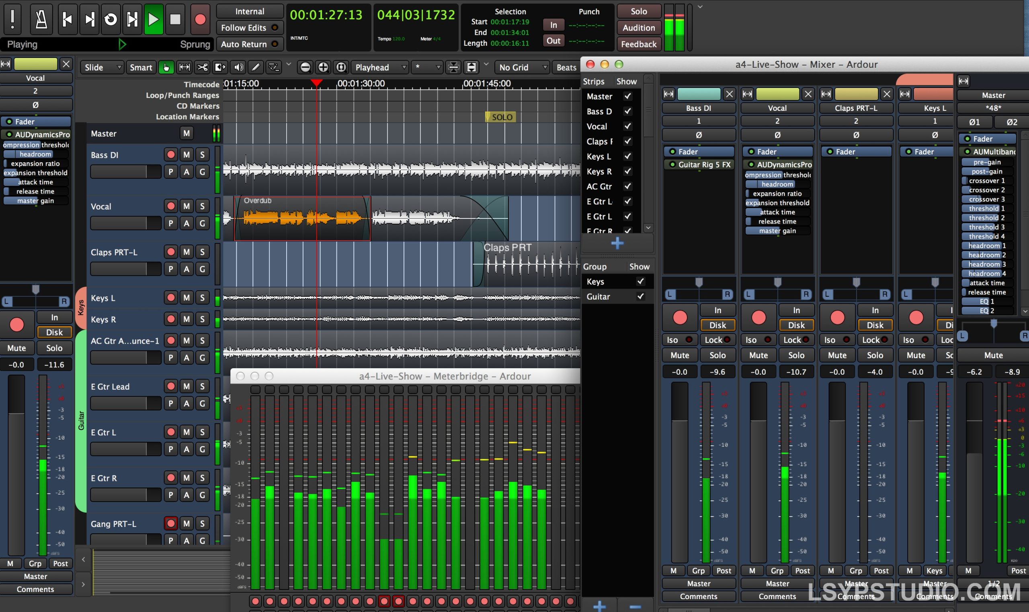
Task: Click the plus icon to add a mixer strip
Action: (617, 243)
